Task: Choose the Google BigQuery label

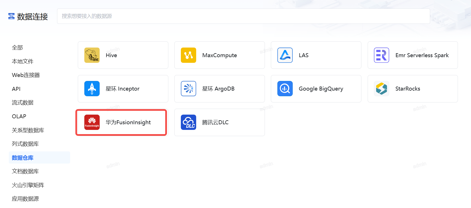Action: tap(321, 89)
